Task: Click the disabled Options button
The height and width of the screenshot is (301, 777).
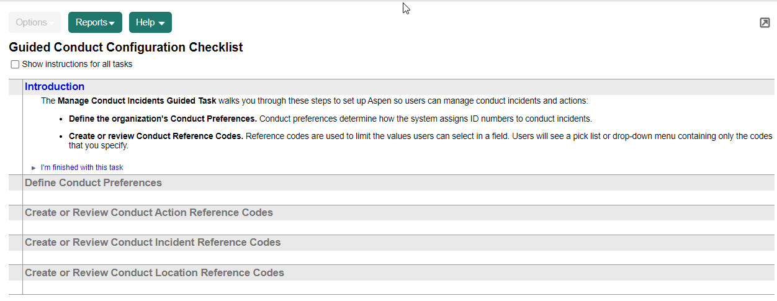Action: point(35,22)
